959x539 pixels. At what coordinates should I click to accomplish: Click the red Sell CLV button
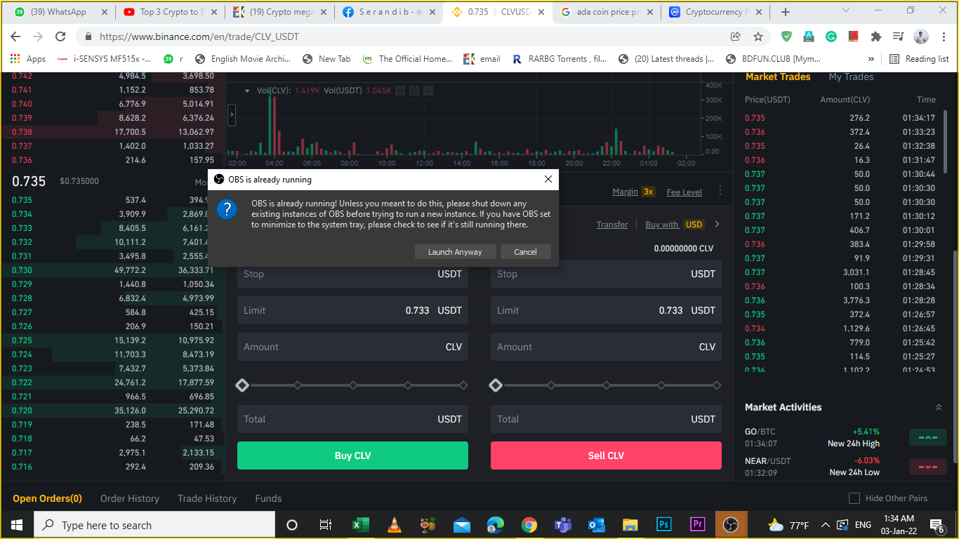[x=606, y=455]
